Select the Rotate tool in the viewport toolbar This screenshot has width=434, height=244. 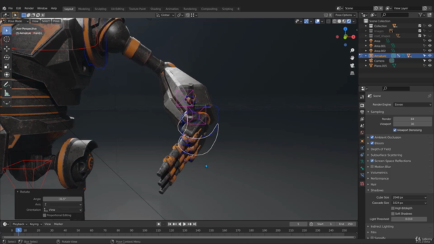[7, 58]
